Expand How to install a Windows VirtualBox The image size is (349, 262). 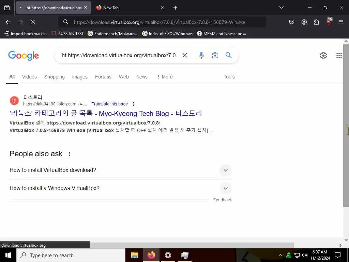(120, 188)
